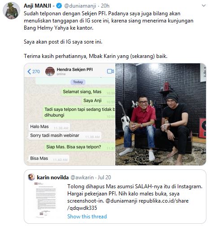Open the tweet options chevron menu
This screenshot has height=226, width=210.
click(x=204, y=6)
